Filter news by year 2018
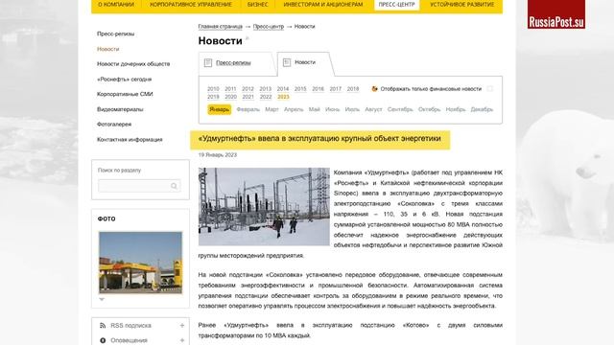Image resolution: width=614 pixels, height=345 pixels. point(353,89)
